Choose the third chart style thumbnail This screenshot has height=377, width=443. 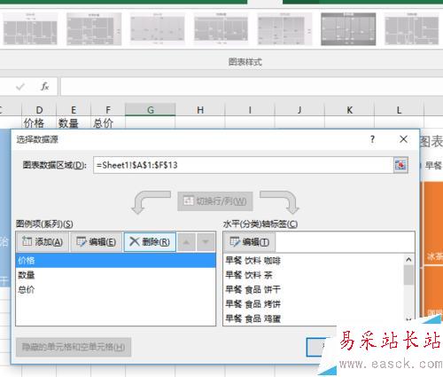tap(158, 28)
